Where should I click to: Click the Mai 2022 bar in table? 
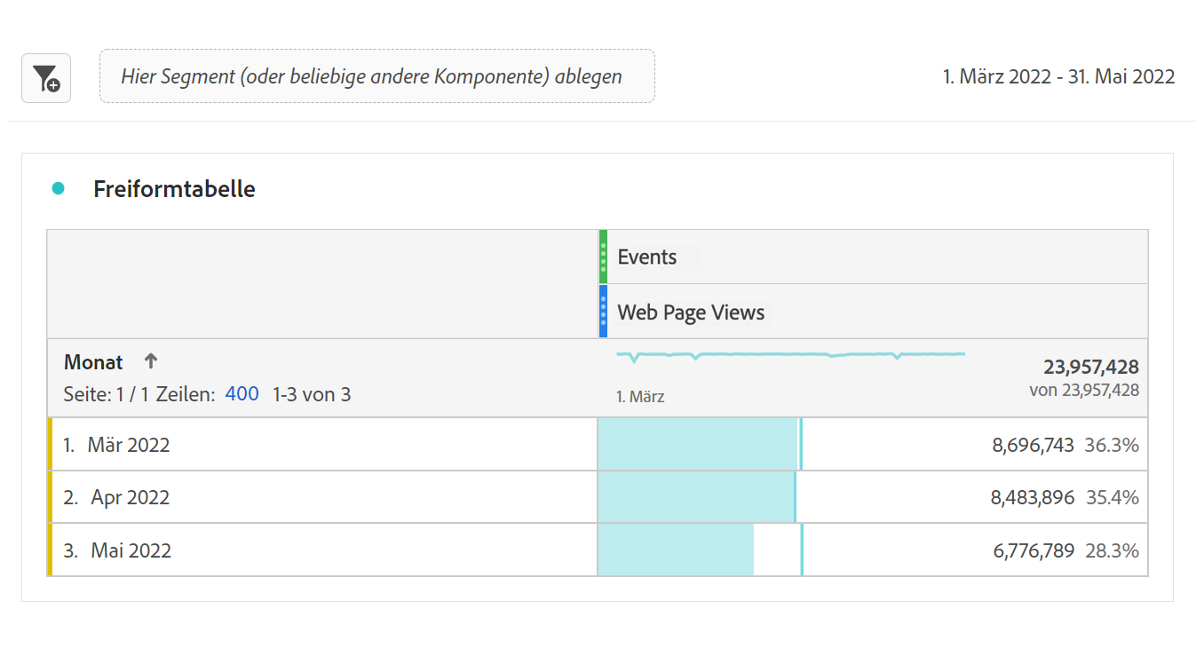tap(676, 550)
